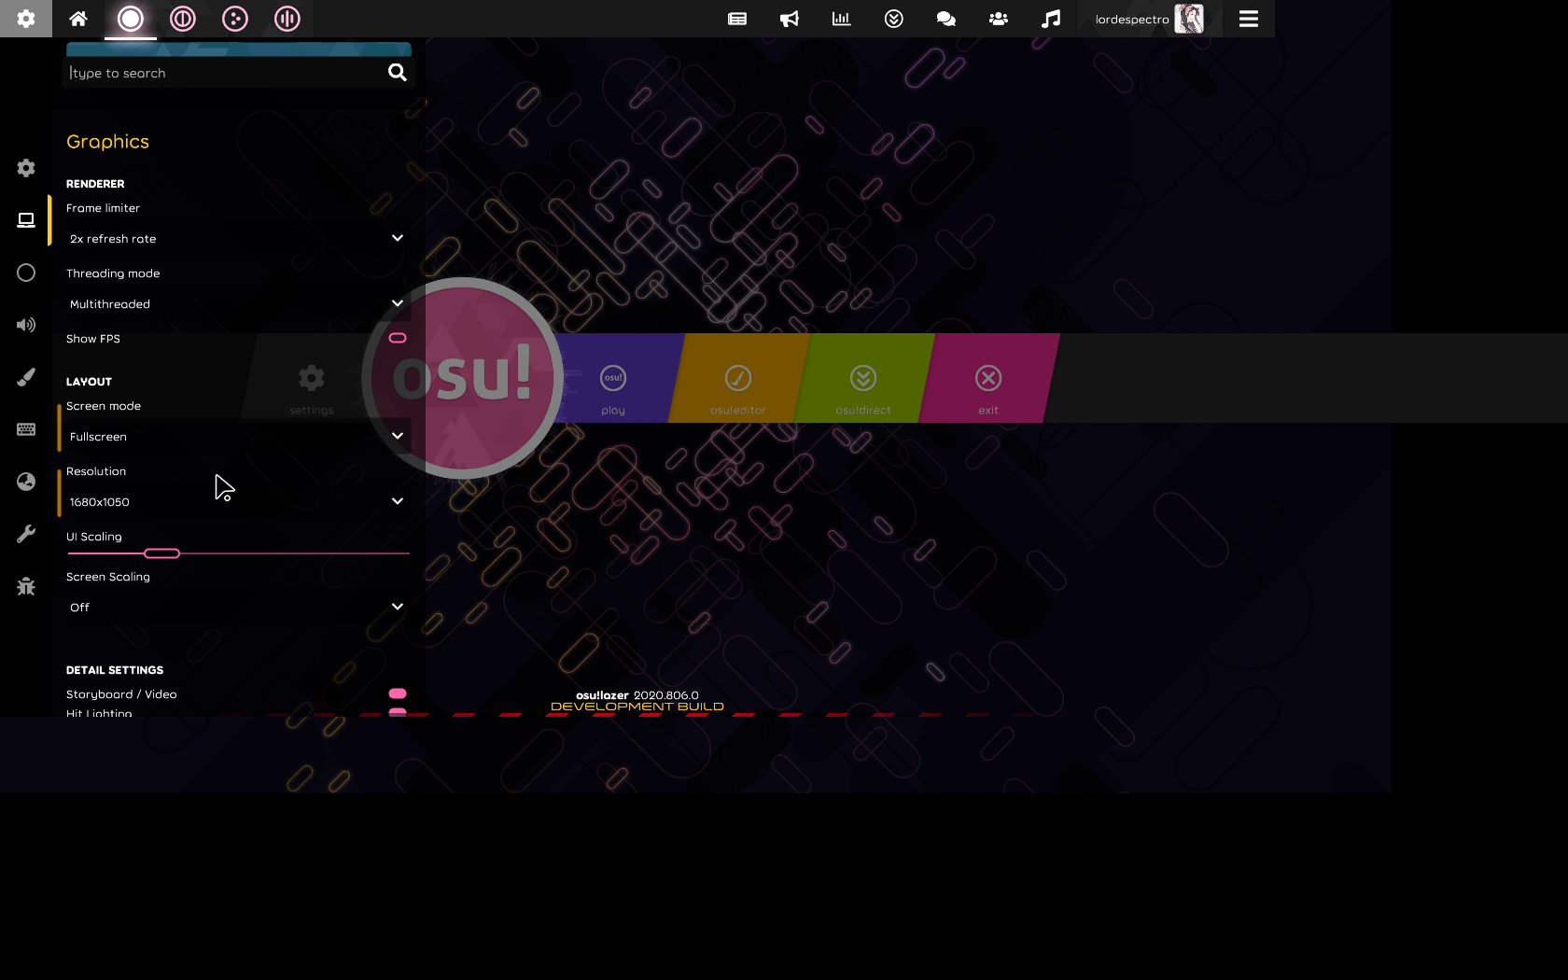This screenshot has width=1568, height=980.
Task: Select the osu!taiko ruleset icon
Action: pyautogui.click(x=183, y=19)
